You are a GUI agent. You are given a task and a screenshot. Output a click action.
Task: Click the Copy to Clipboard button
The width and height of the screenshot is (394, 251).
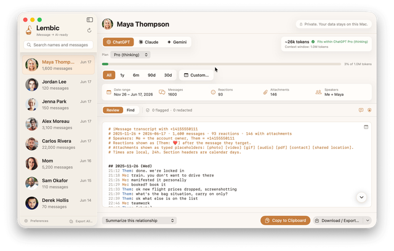pyautogui.click(x=285, y=221)
